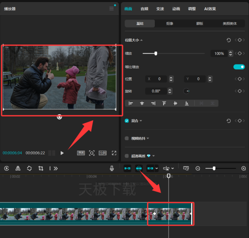The height and width of the screenshot is (238, 249).
Task: Open the player zoom/focus view icon
Action: 92,153
